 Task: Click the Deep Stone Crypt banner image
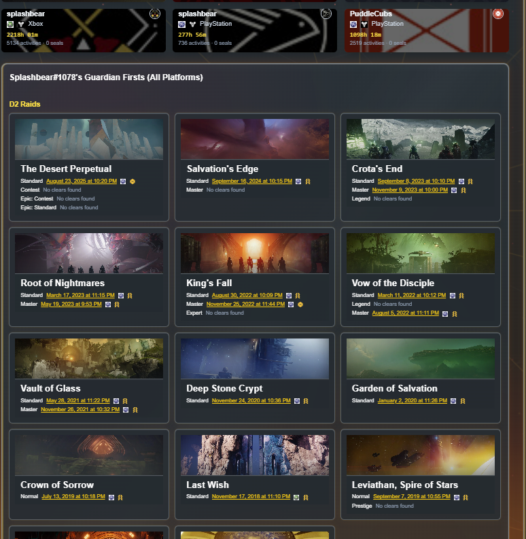coord(255,358)
